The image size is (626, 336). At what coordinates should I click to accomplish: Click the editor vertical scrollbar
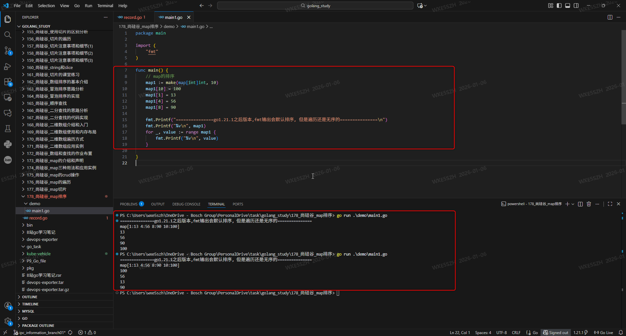(623, 77)
